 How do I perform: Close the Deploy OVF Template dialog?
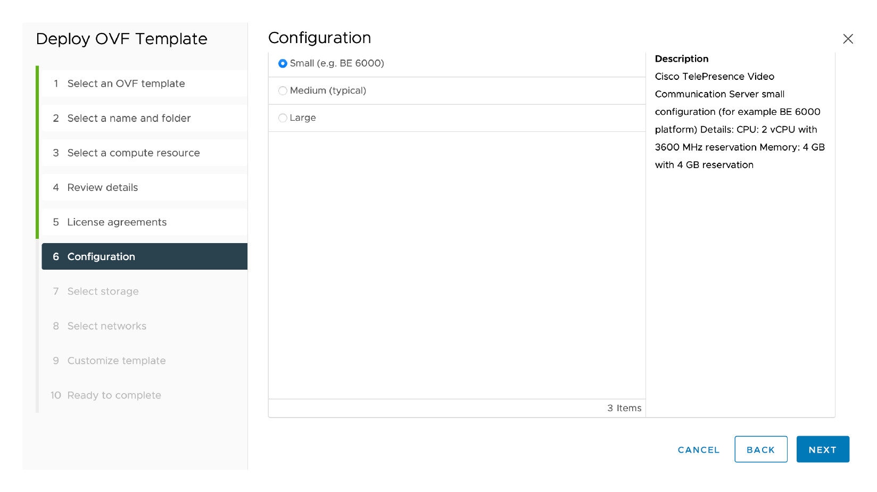[848, 39]
